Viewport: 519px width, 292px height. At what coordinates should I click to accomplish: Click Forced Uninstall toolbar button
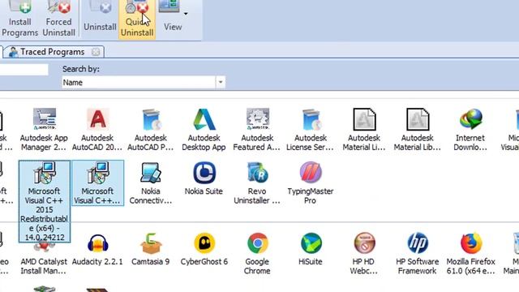(x=58, y=19)
